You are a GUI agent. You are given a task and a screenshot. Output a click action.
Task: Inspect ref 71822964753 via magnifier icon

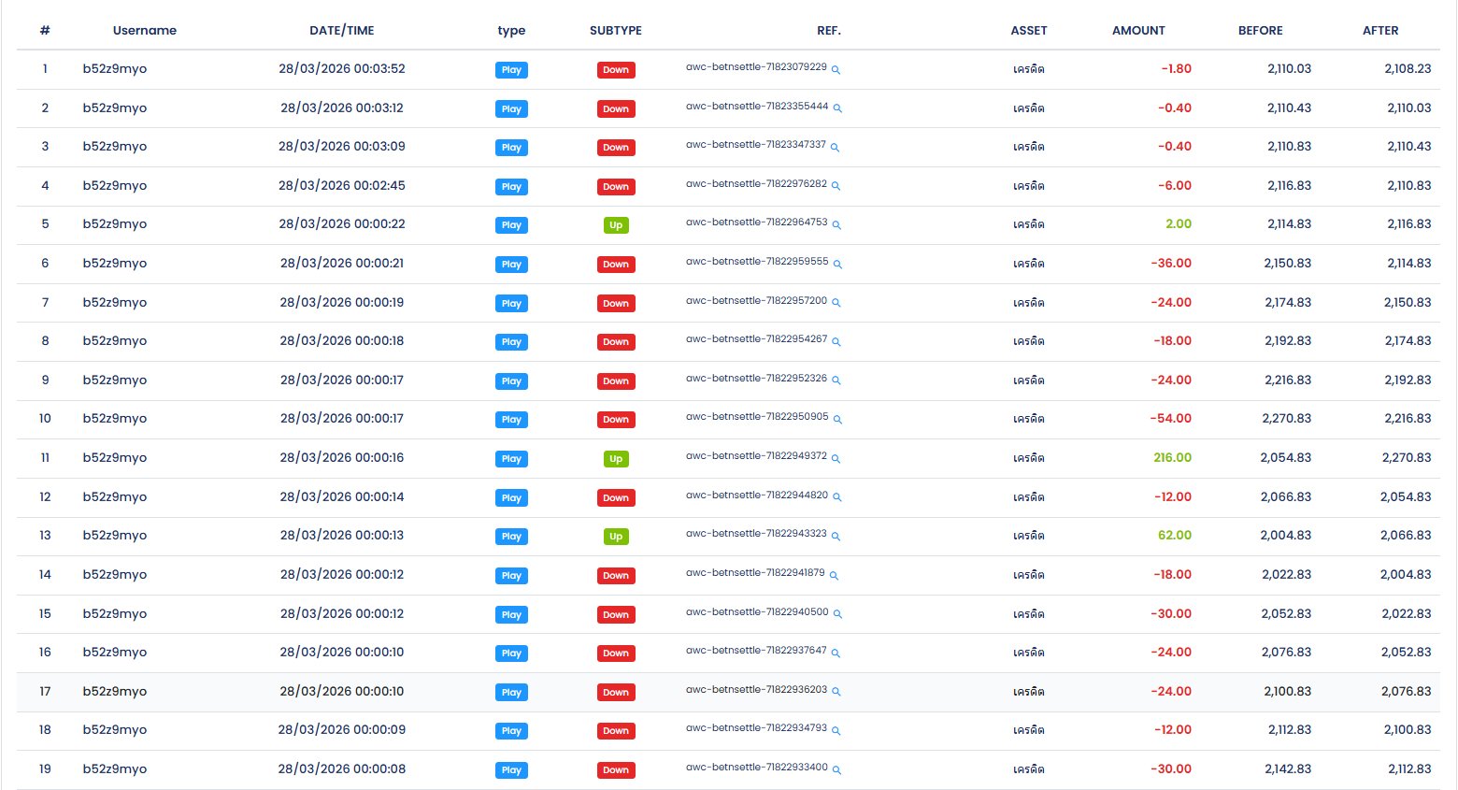pyautogui.click(x=836, y=225)
